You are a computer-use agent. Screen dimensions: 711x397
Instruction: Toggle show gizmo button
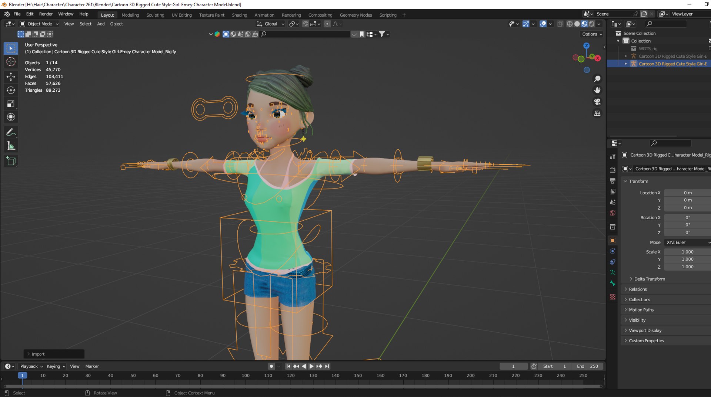click(x=526, y=24)
